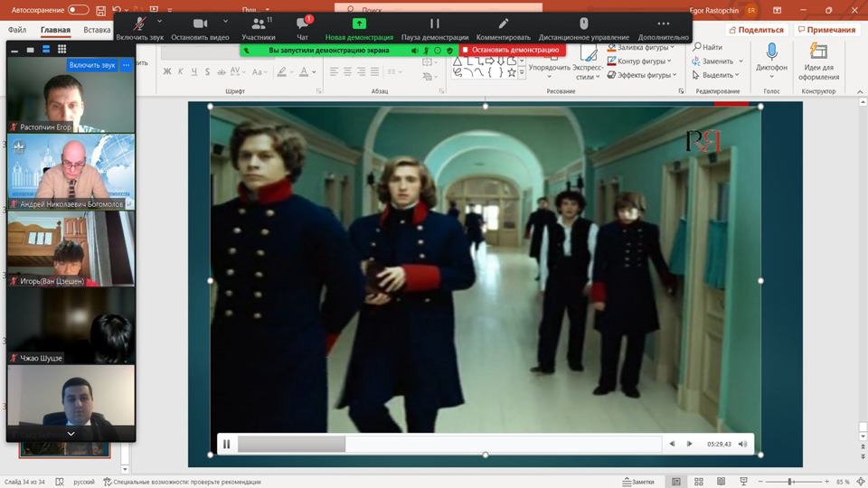Step video back with rewind arrow
868x488 pixels.
coord(672,444)
